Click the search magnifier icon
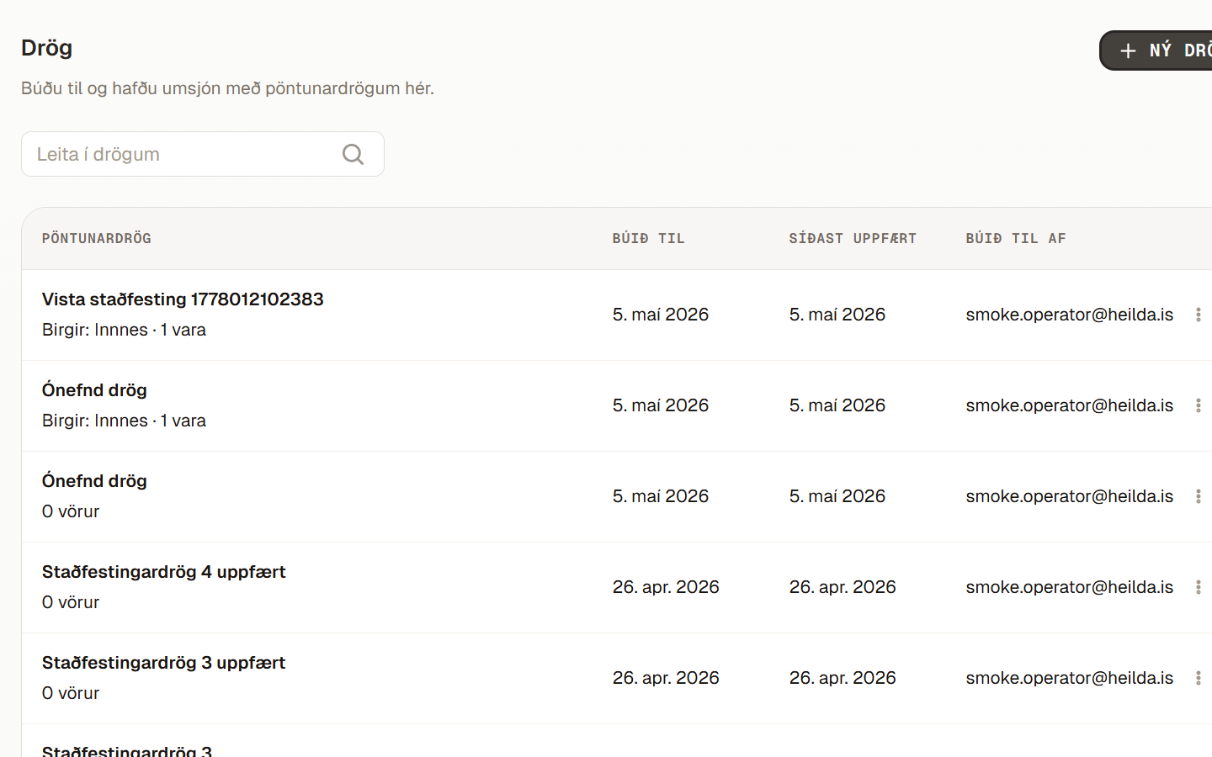 (353, 154)
